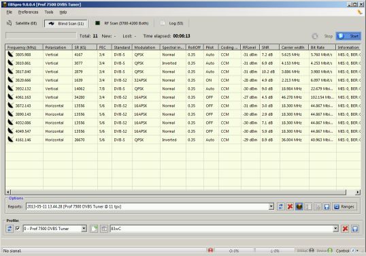
Task: Open the 83wC profile dropdown
Action: [335, 229]
